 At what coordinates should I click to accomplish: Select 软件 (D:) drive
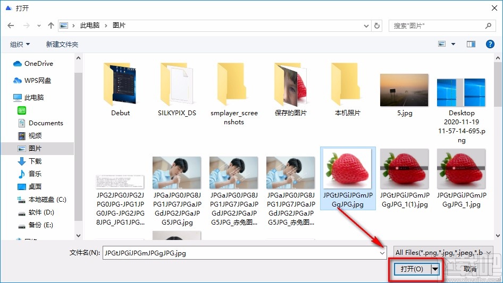pos(36,212)
